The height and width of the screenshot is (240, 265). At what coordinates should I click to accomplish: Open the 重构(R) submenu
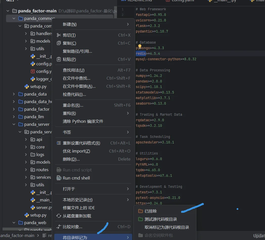click(93, 113)
